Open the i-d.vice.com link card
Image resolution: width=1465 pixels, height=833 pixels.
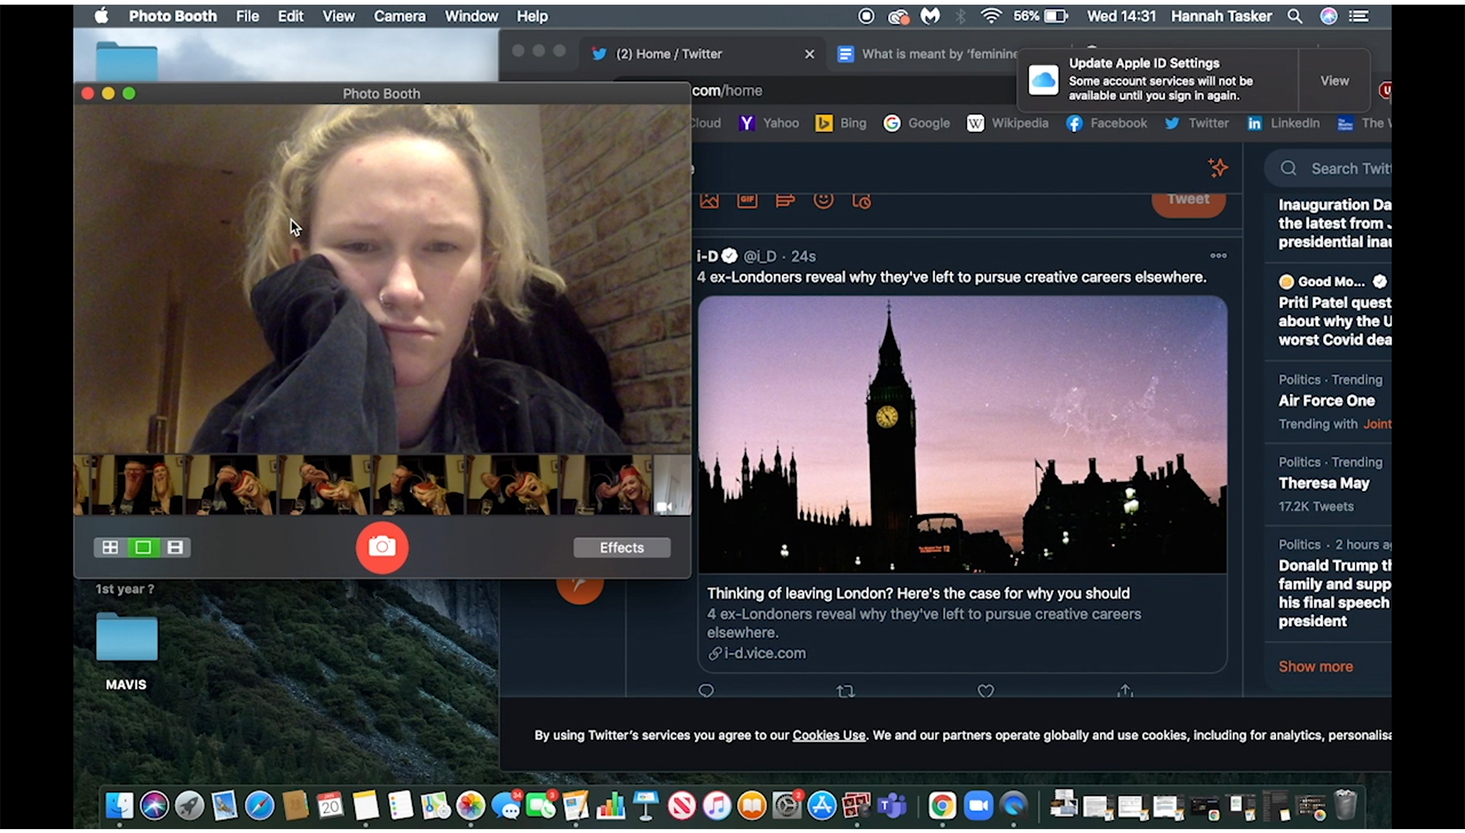[x=962, y=622]
